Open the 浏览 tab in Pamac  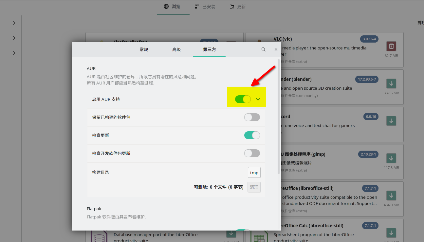172,7
